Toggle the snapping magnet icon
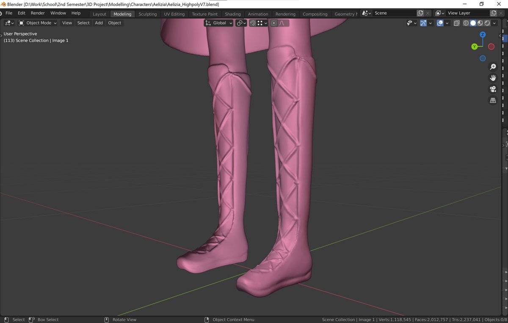508x323 pixels. pyautogui.click(x=253, y=23)
